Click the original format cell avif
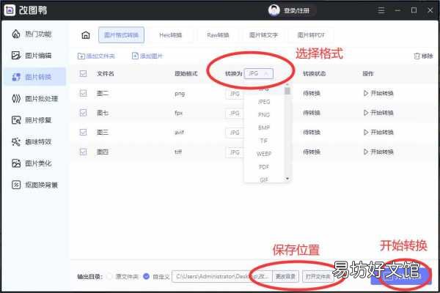This screenshot has height=293, width=440. click(180, 132)
